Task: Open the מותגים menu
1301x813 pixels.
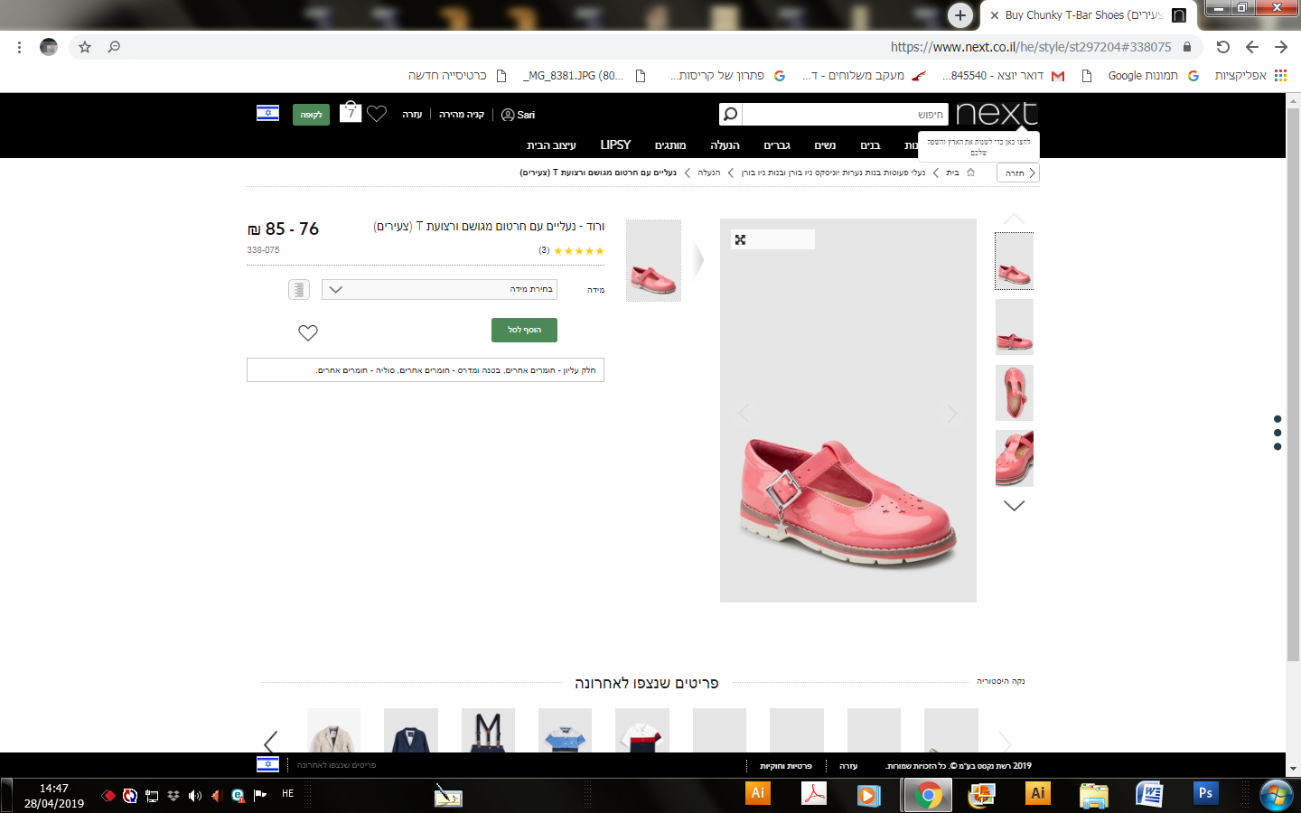Action: pos(670,145)
